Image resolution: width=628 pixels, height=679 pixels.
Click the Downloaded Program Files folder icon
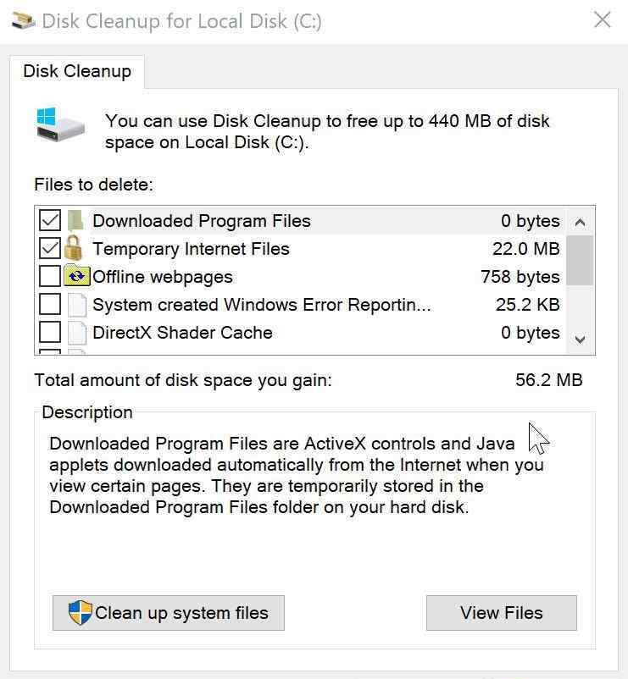pos(75,220)
